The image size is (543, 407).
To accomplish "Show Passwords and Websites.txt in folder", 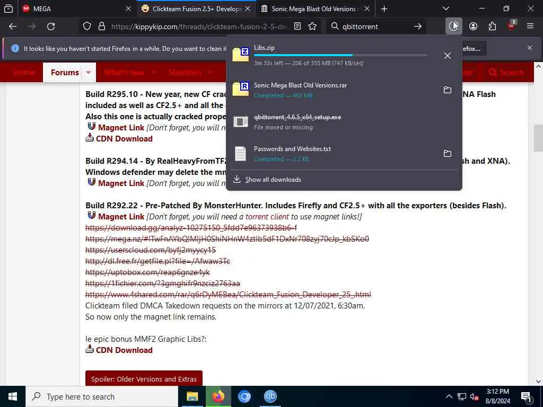I will click(x=448, y=153).
